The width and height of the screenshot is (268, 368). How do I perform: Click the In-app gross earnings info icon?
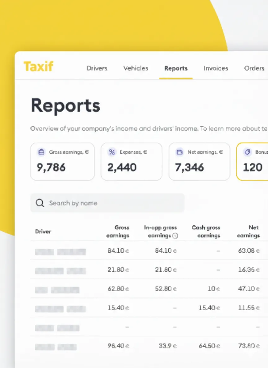click(x=175, y=236)
